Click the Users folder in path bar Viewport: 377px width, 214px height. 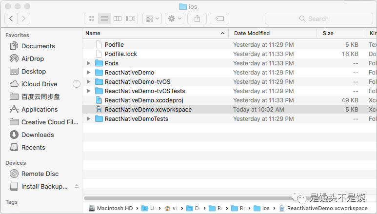[148, 208]
